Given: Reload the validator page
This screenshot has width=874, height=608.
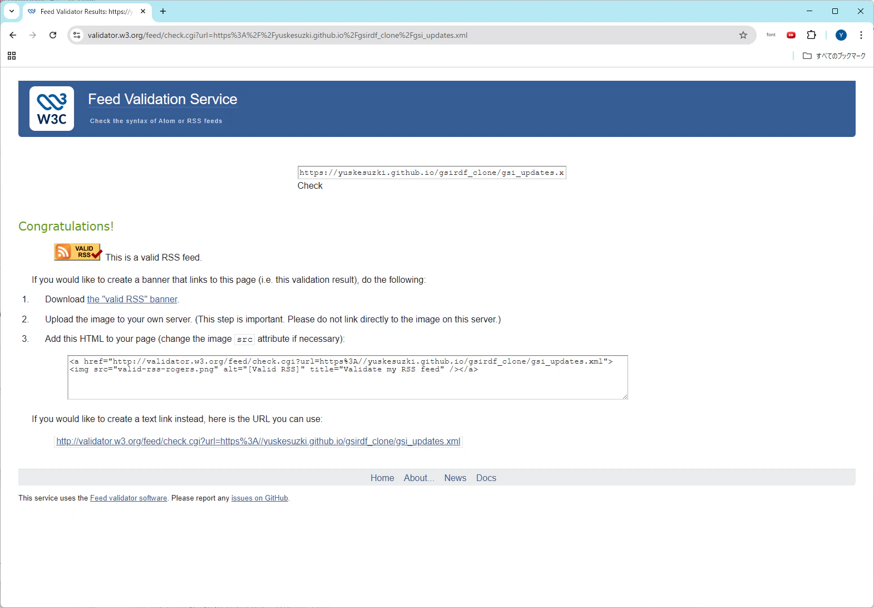Looking at the screenshot, I should 53,35.
